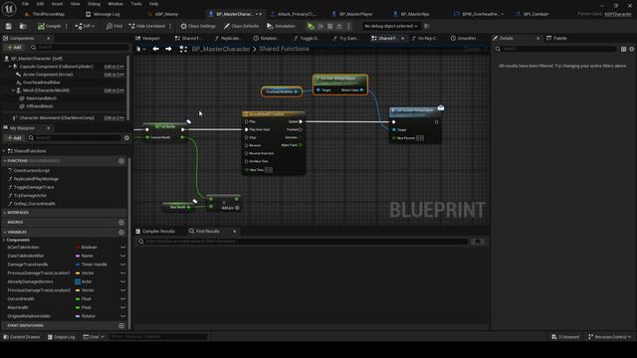The width and height of the screenshot is (637, 358).
Task: Start Simulation mode
Action: pos(281,26)
